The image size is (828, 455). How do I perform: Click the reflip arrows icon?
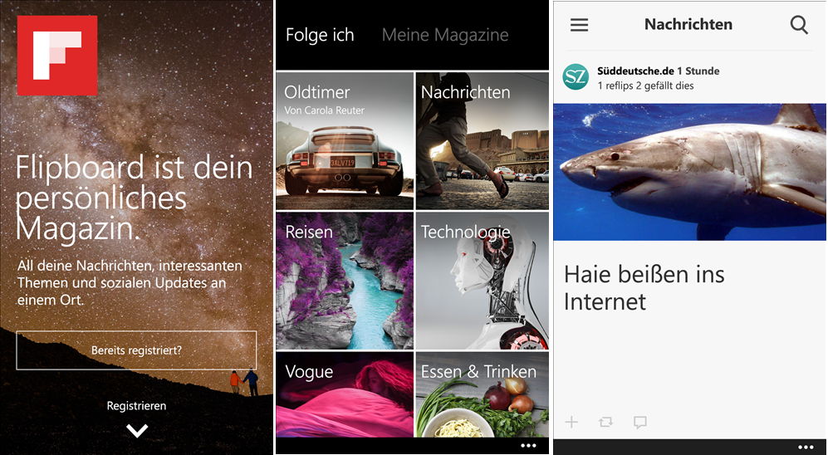tap(605, 422)
